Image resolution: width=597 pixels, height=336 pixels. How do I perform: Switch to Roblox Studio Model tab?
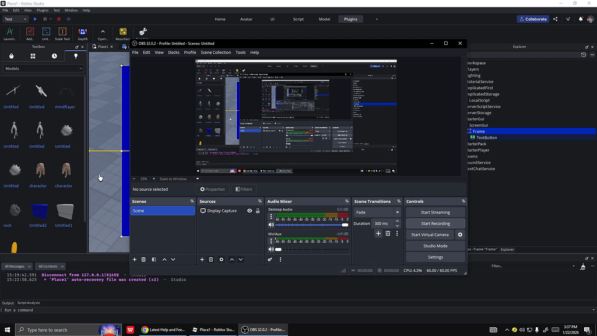click(x=324, y=19)
